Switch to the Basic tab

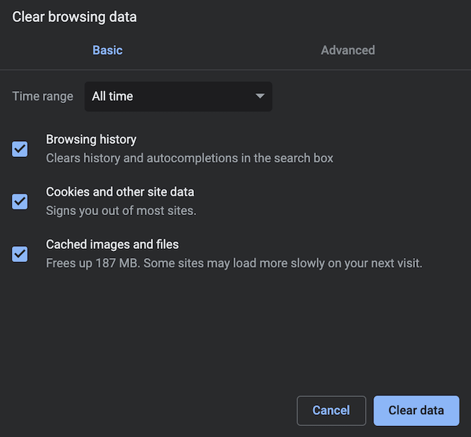point(107,50)
